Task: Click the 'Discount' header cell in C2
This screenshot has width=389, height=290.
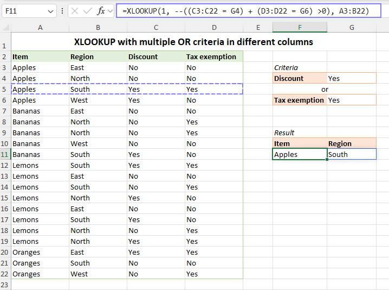Action: 156,56
